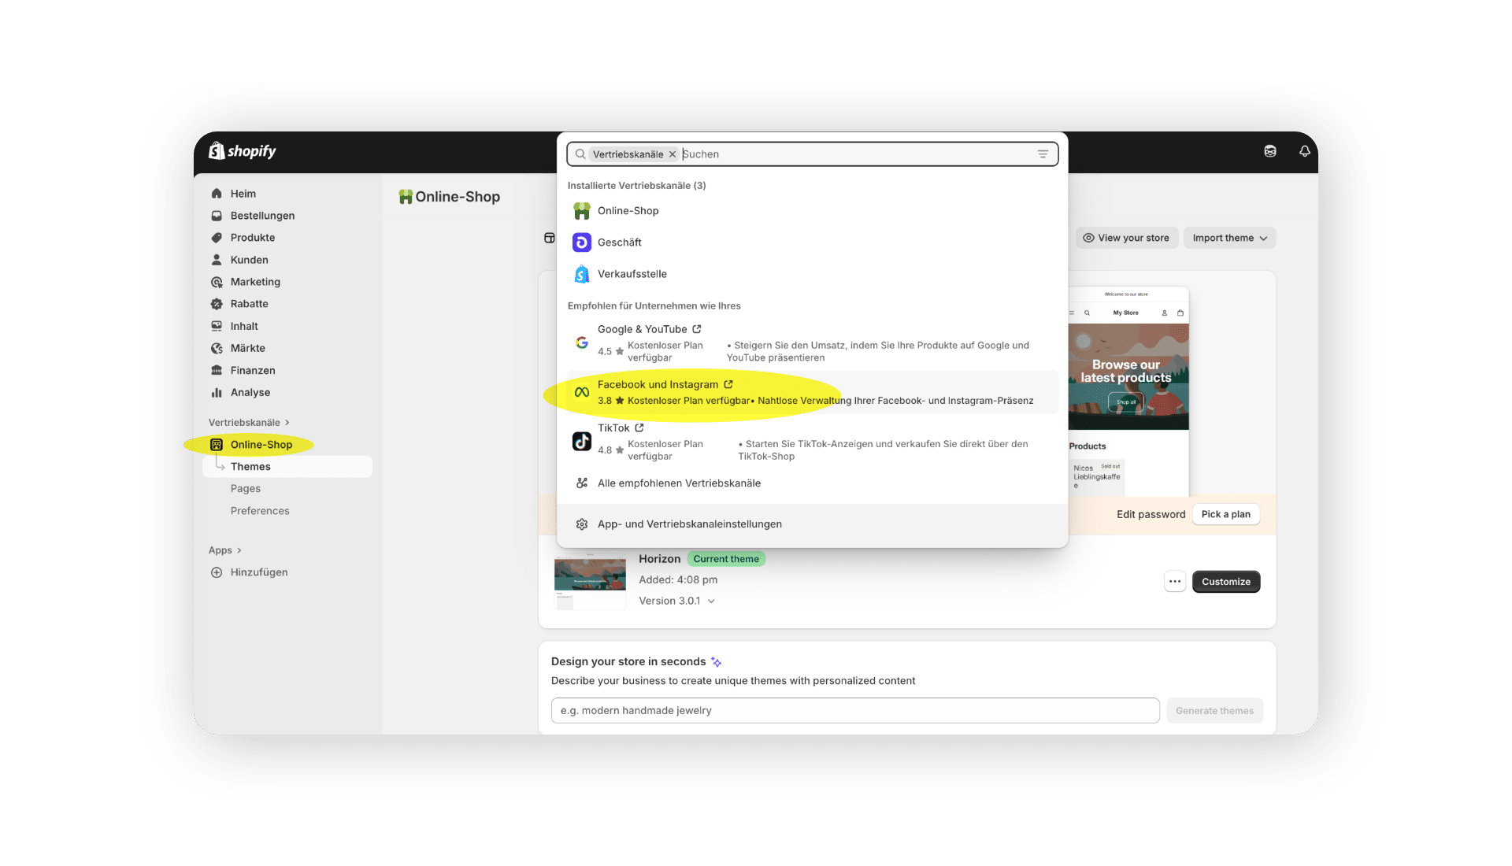Select Verkaufsstelle channel
This screenshot has width=1512, height=866.
tap(632, 274)
